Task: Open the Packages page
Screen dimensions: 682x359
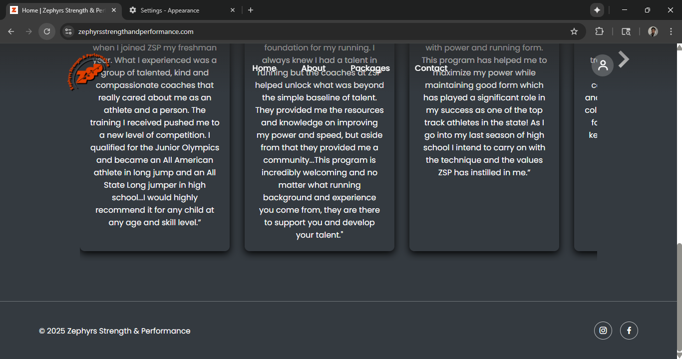Action: pyautogui.click(x=370, y=68)
